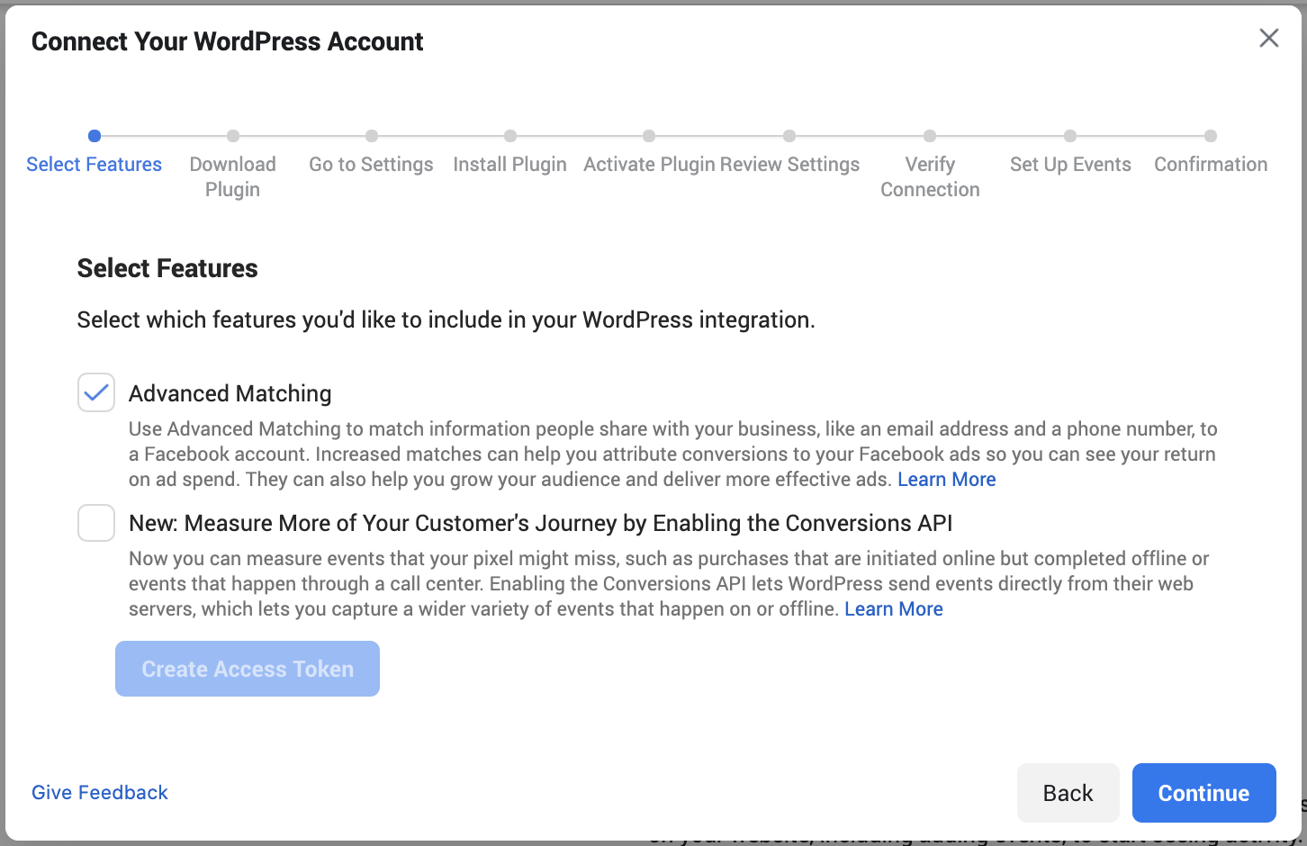Open Learn More about Advanced Matching
Viewport: 1307px width, 846px height.
tap(946, 480)
